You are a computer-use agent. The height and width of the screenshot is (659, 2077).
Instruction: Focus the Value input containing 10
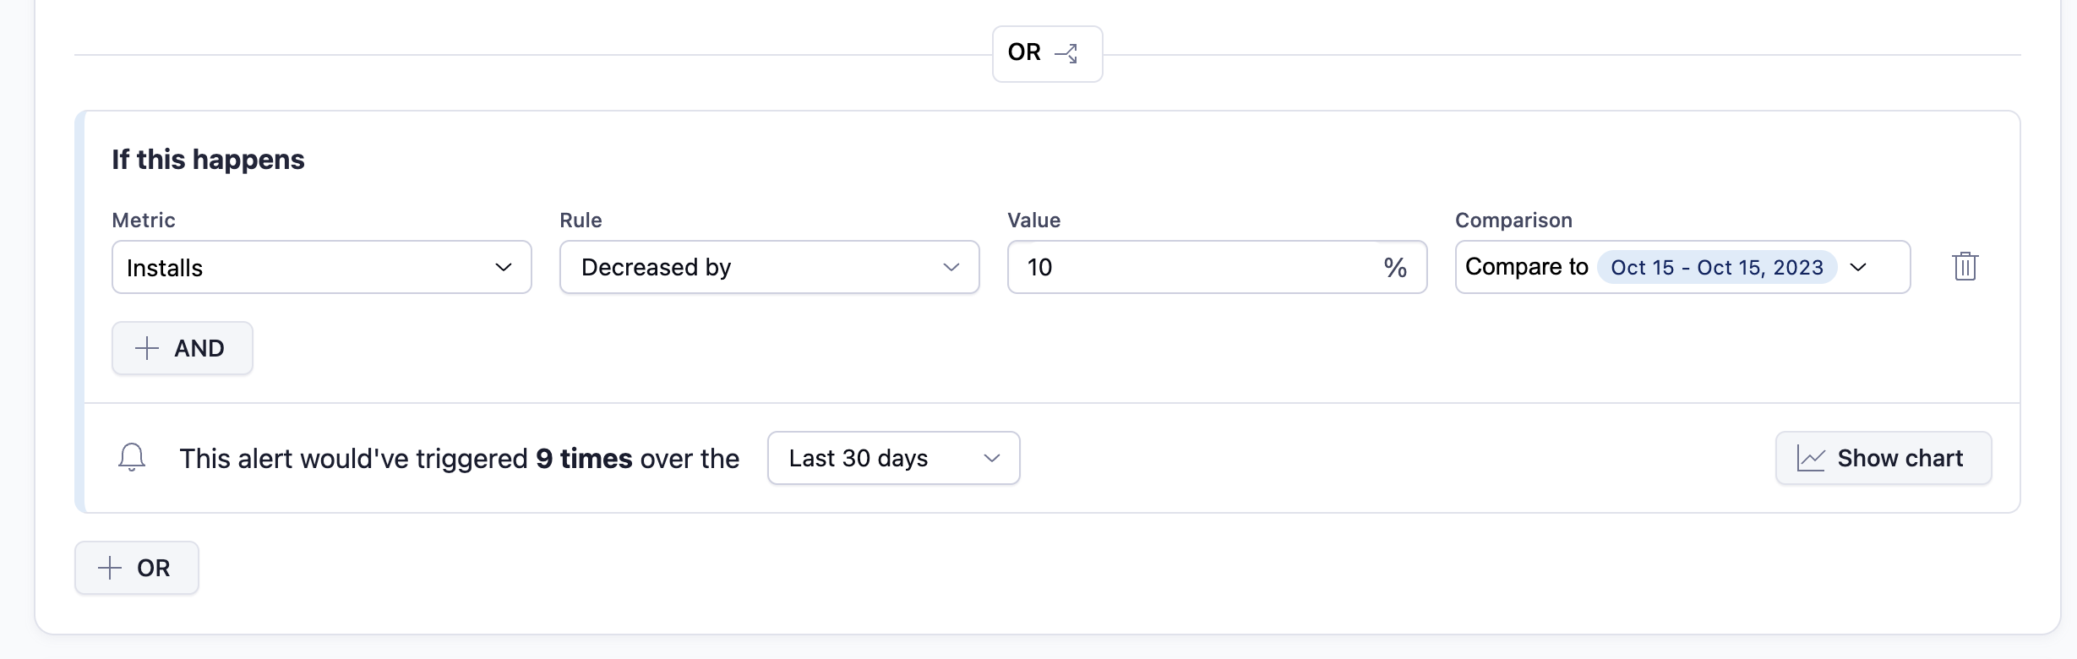point(1183,267)
